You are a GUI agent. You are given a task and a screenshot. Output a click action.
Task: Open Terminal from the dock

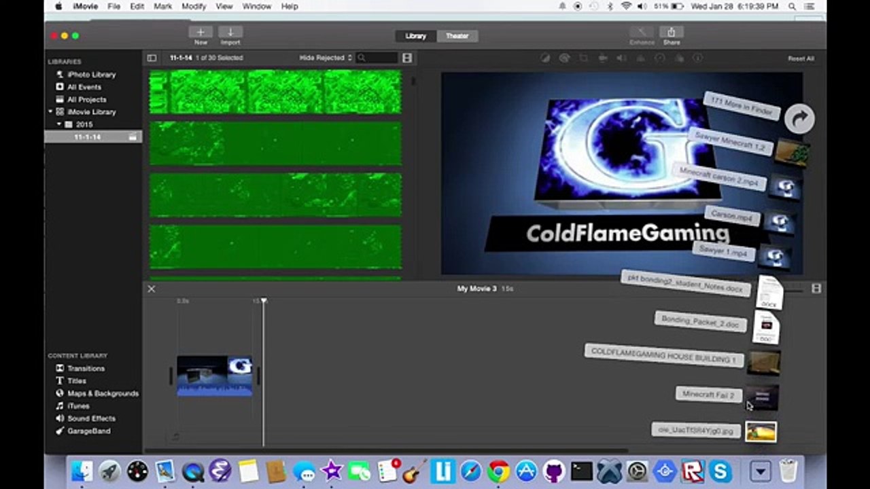point(582,471)
